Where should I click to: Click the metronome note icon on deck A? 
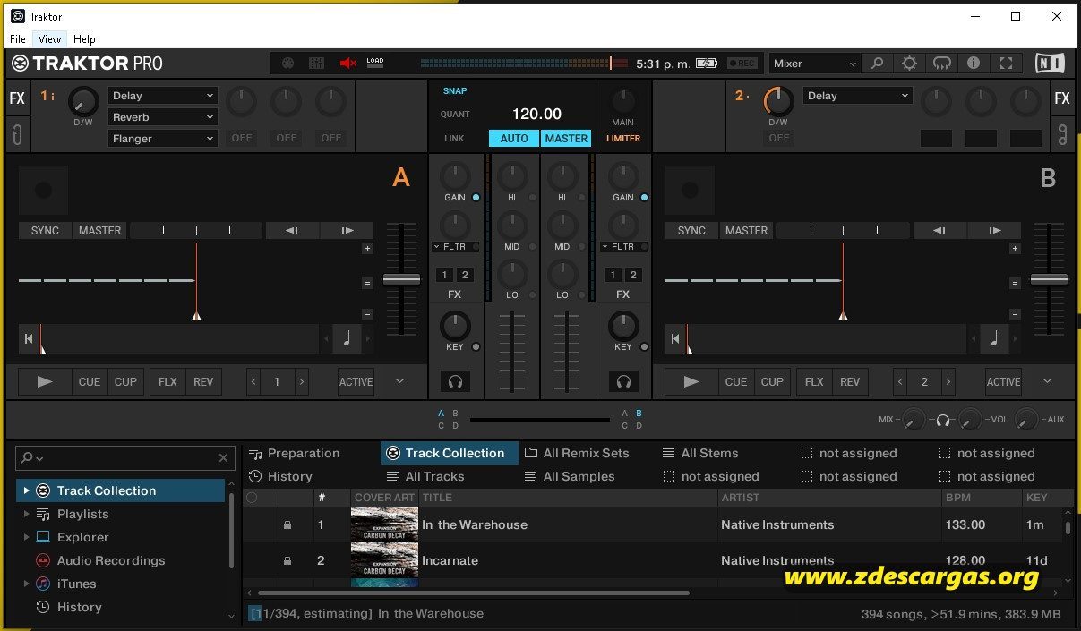click(347, 338)
